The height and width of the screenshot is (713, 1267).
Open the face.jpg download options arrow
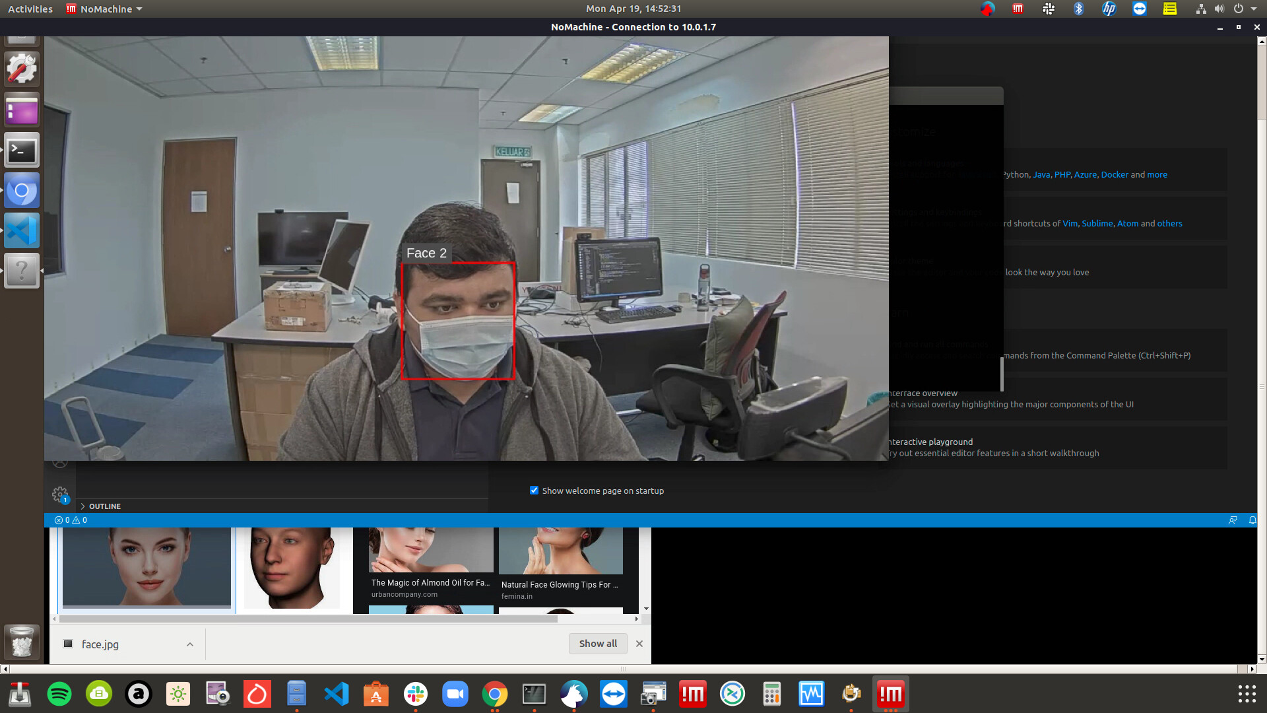coord(190,644)
